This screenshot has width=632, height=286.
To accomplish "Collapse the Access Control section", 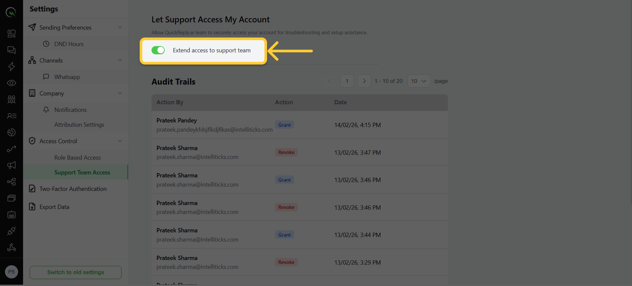I will [x=120, y=141].
